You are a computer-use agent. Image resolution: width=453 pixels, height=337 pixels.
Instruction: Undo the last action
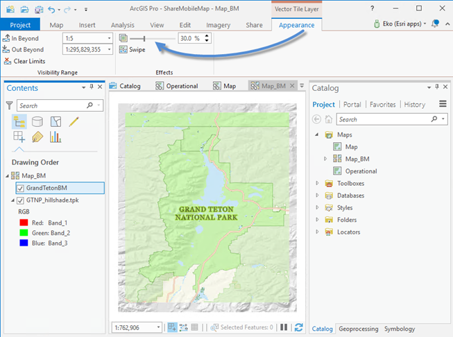51,10
